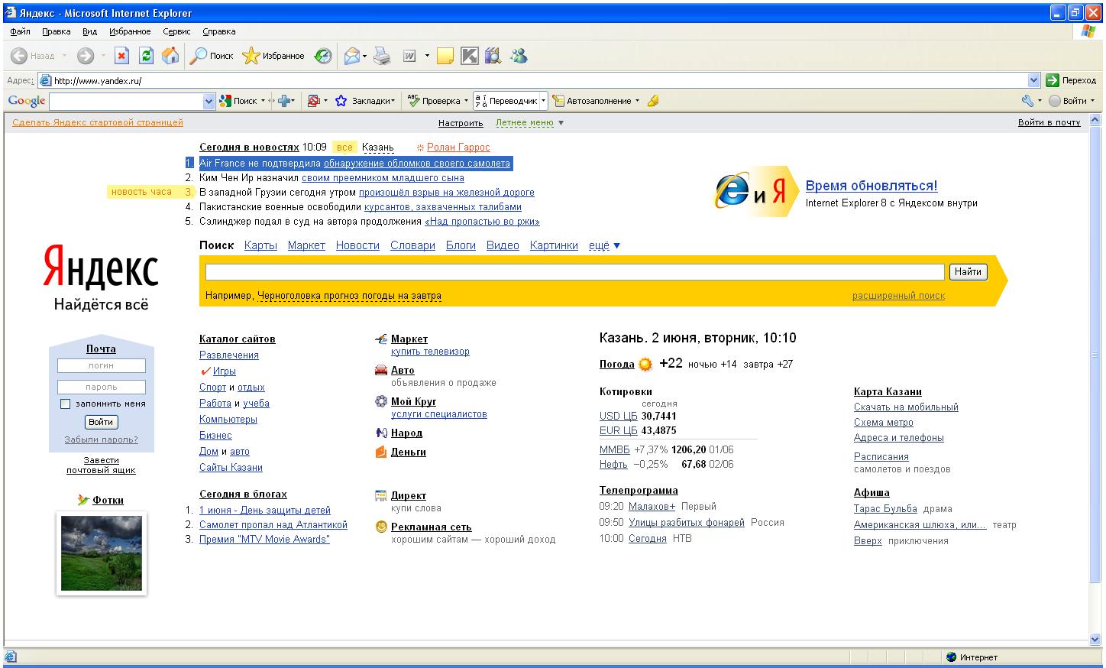
Task: Click the Research books toolbar icon
Action: 493,56
